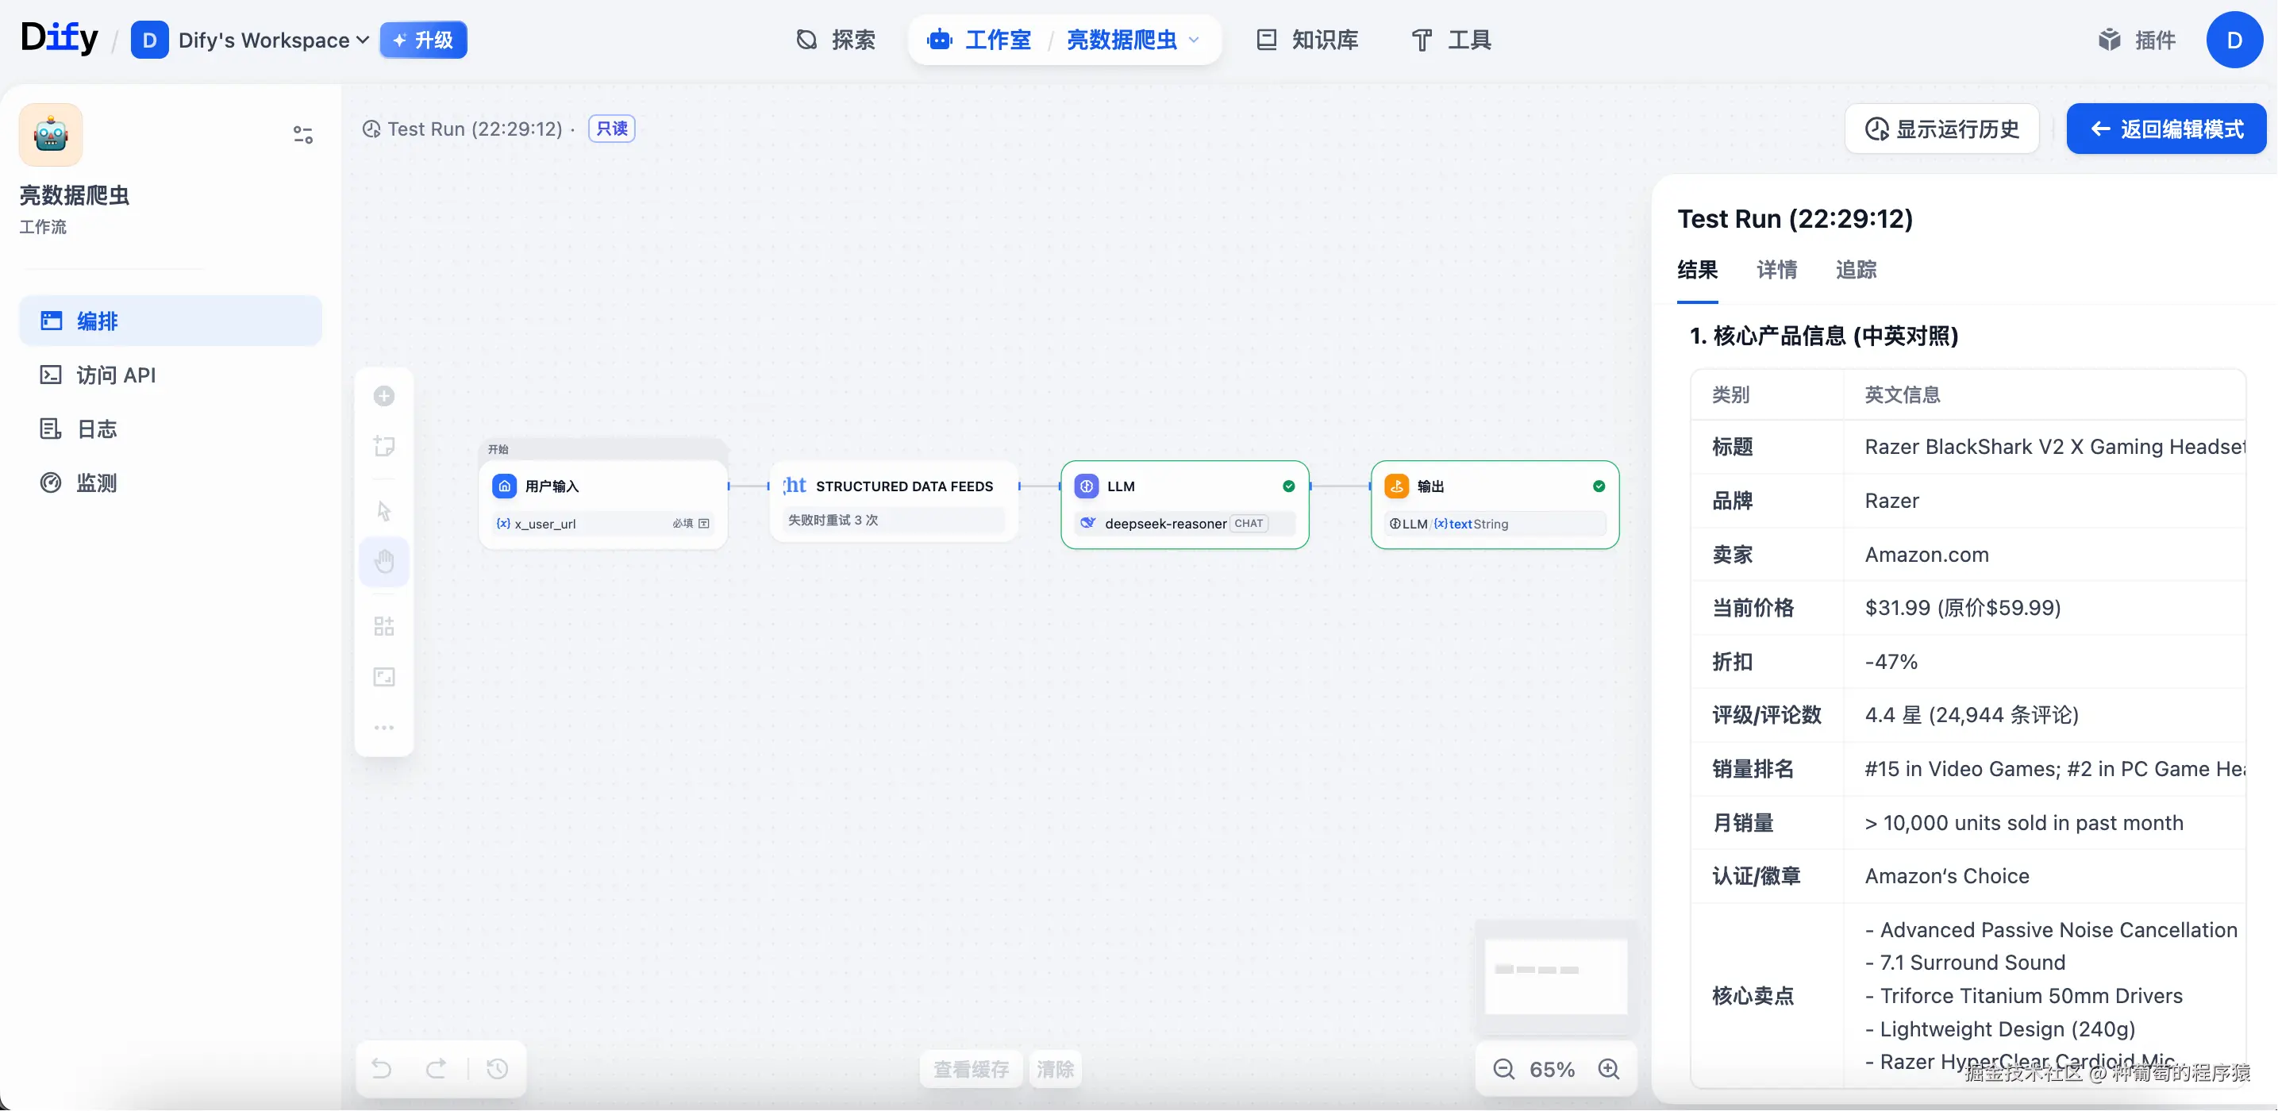Click the organize nodes icon
The width and height of the screenshot is (2278, 1111).
384,627
